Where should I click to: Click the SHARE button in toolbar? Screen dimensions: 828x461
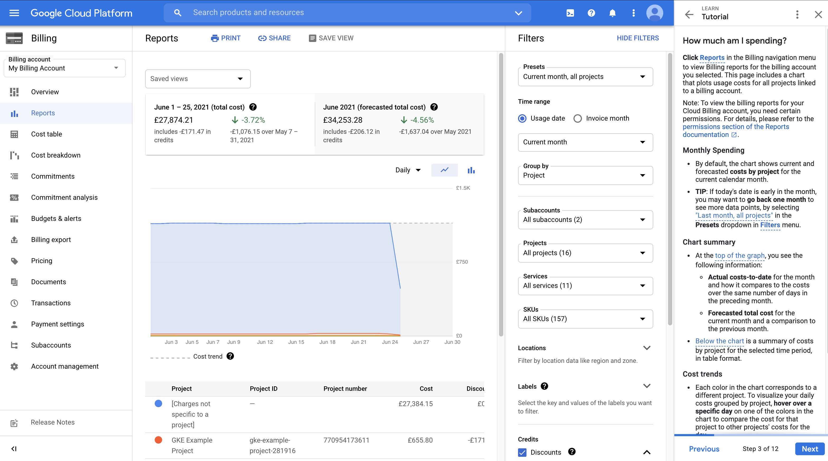click(x=274, y=38)
